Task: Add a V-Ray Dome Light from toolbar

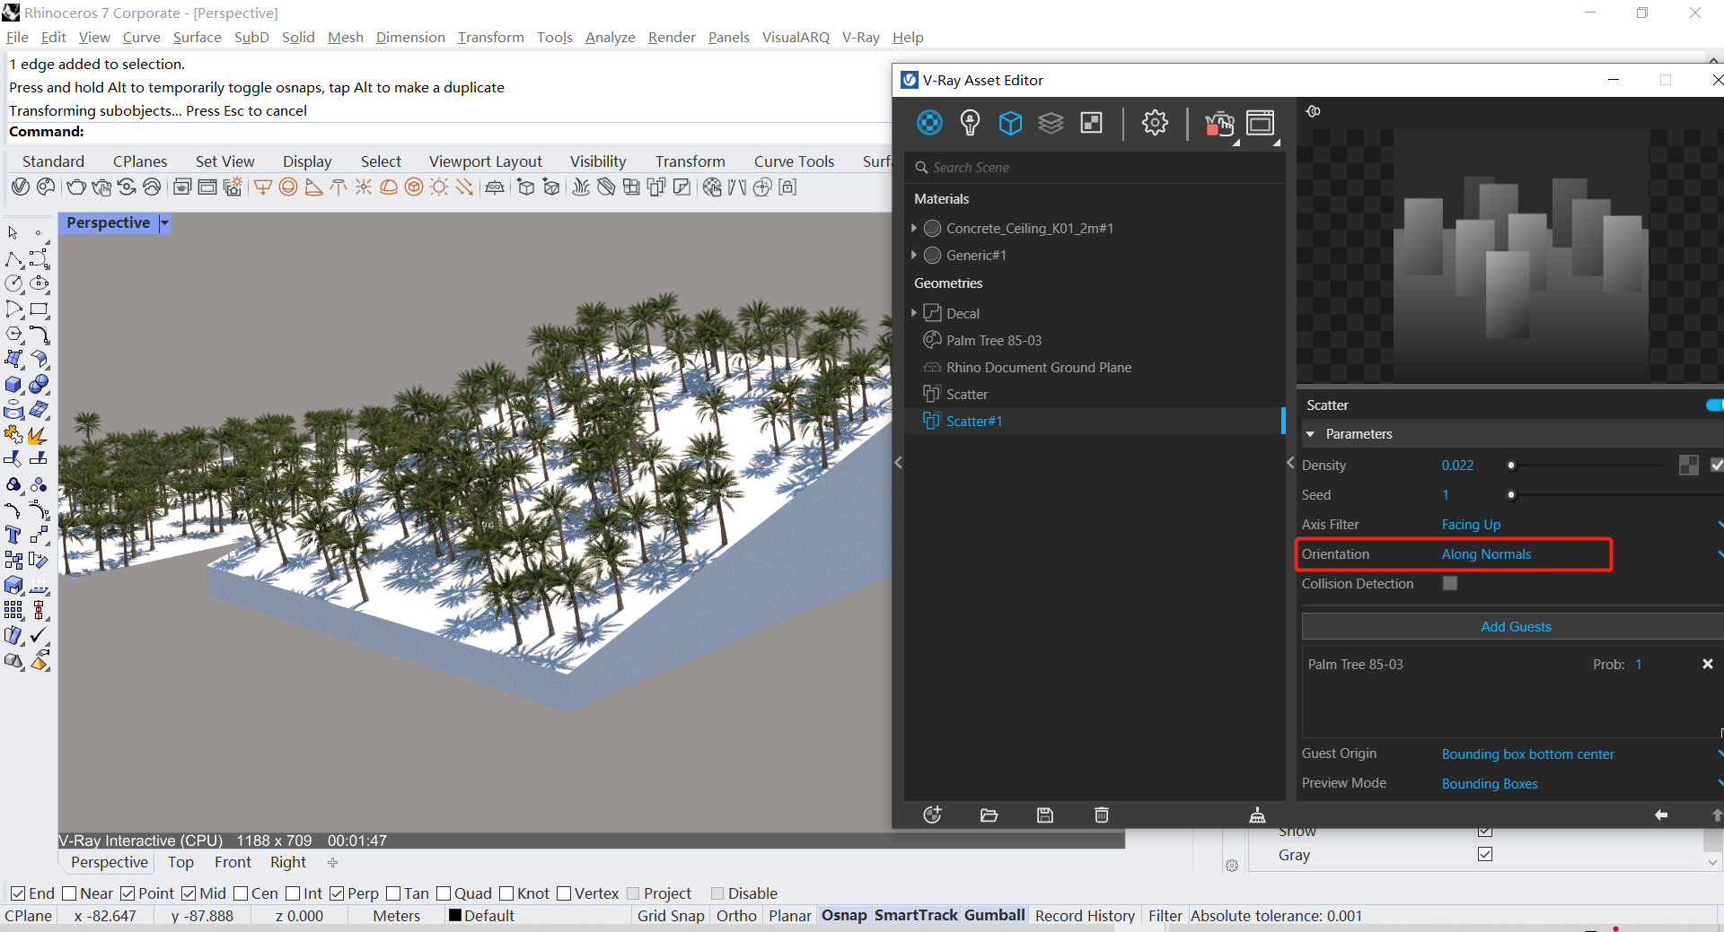Action: tap(389, 187)
